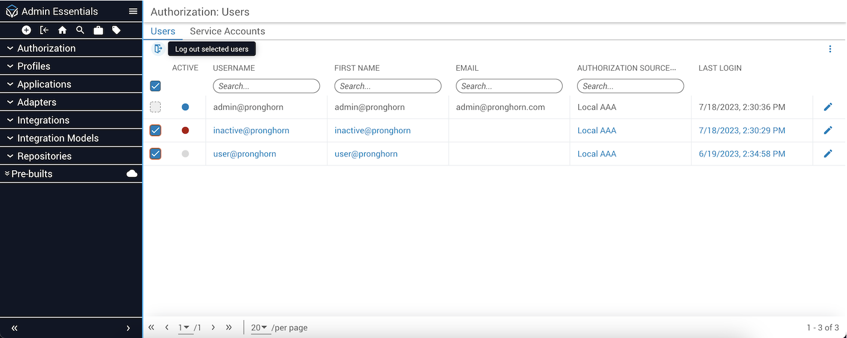Open the three-dot more options menu
This screenshot has width=847, height=338.
830,49
